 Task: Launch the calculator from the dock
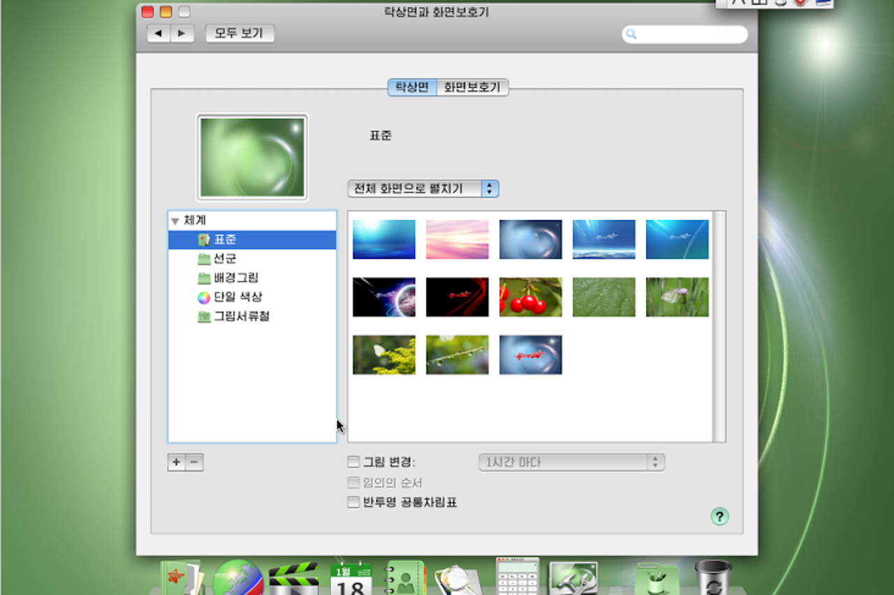tap(518, 577)
